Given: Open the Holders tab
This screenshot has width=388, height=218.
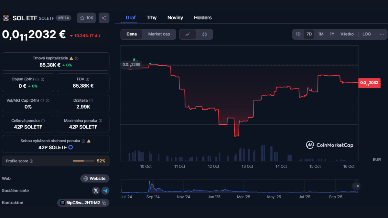Looking at the screenshot, I should point(203,18).
